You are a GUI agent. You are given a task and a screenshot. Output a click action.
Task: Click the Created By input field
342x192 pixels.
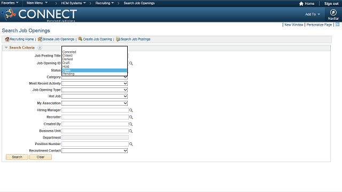tap(95, 124)
